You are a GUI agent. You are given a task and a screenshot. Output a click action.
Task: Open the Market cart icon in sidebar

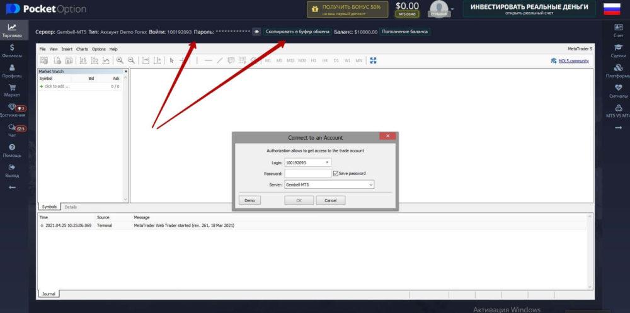pos(12,89)
